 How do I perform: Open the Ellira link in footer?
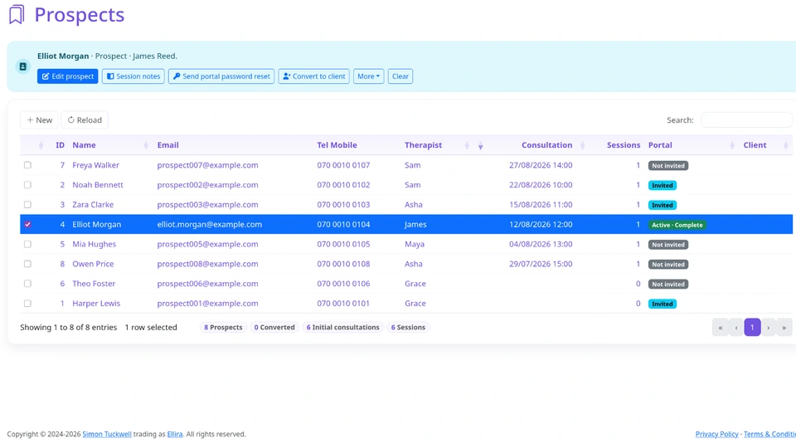tap(175, 434)
